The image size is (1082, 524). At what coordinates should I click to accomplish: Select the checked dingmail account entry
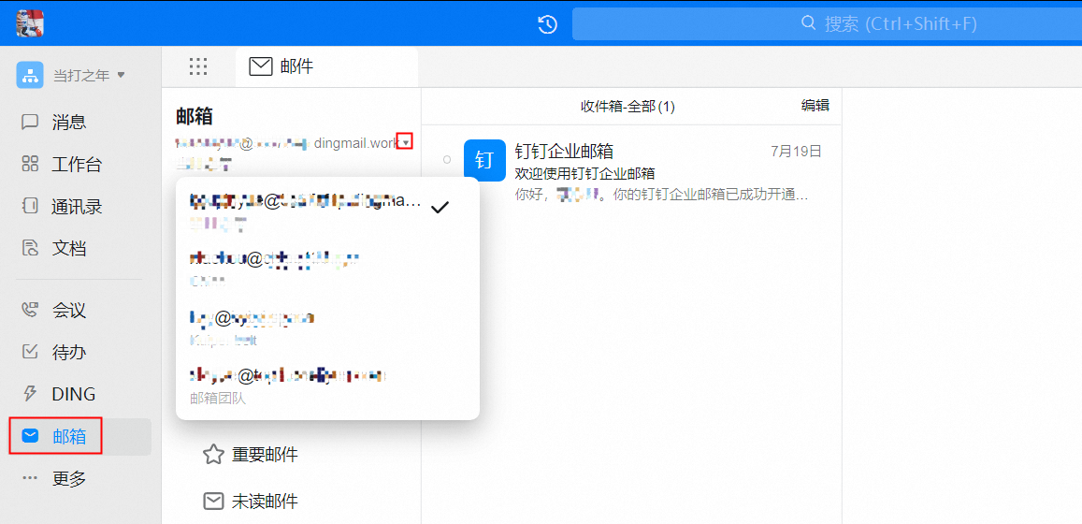click(327, 209)
